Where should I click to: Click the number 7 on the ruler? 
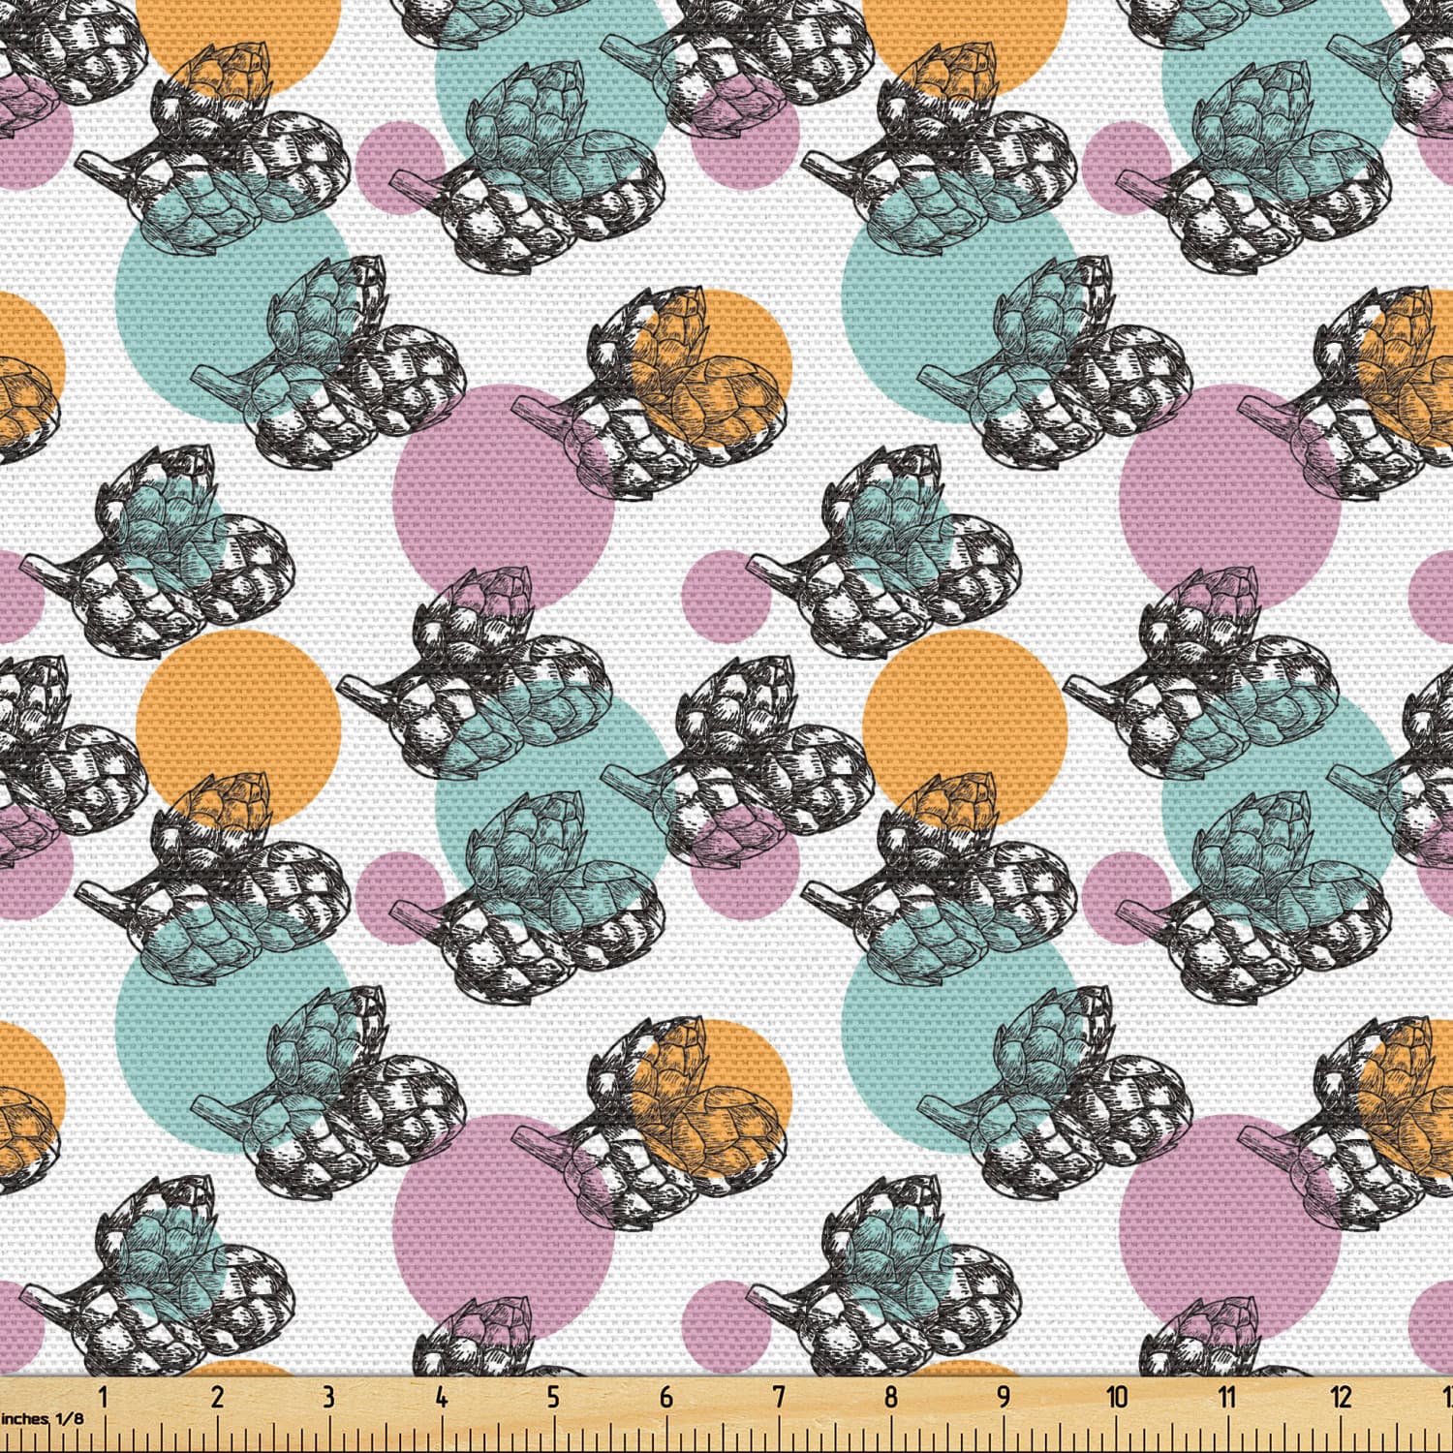(779, 1397)
